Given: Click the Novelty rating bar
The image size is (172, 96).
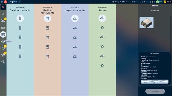Looking at the screenshot, I should point(146,82).
